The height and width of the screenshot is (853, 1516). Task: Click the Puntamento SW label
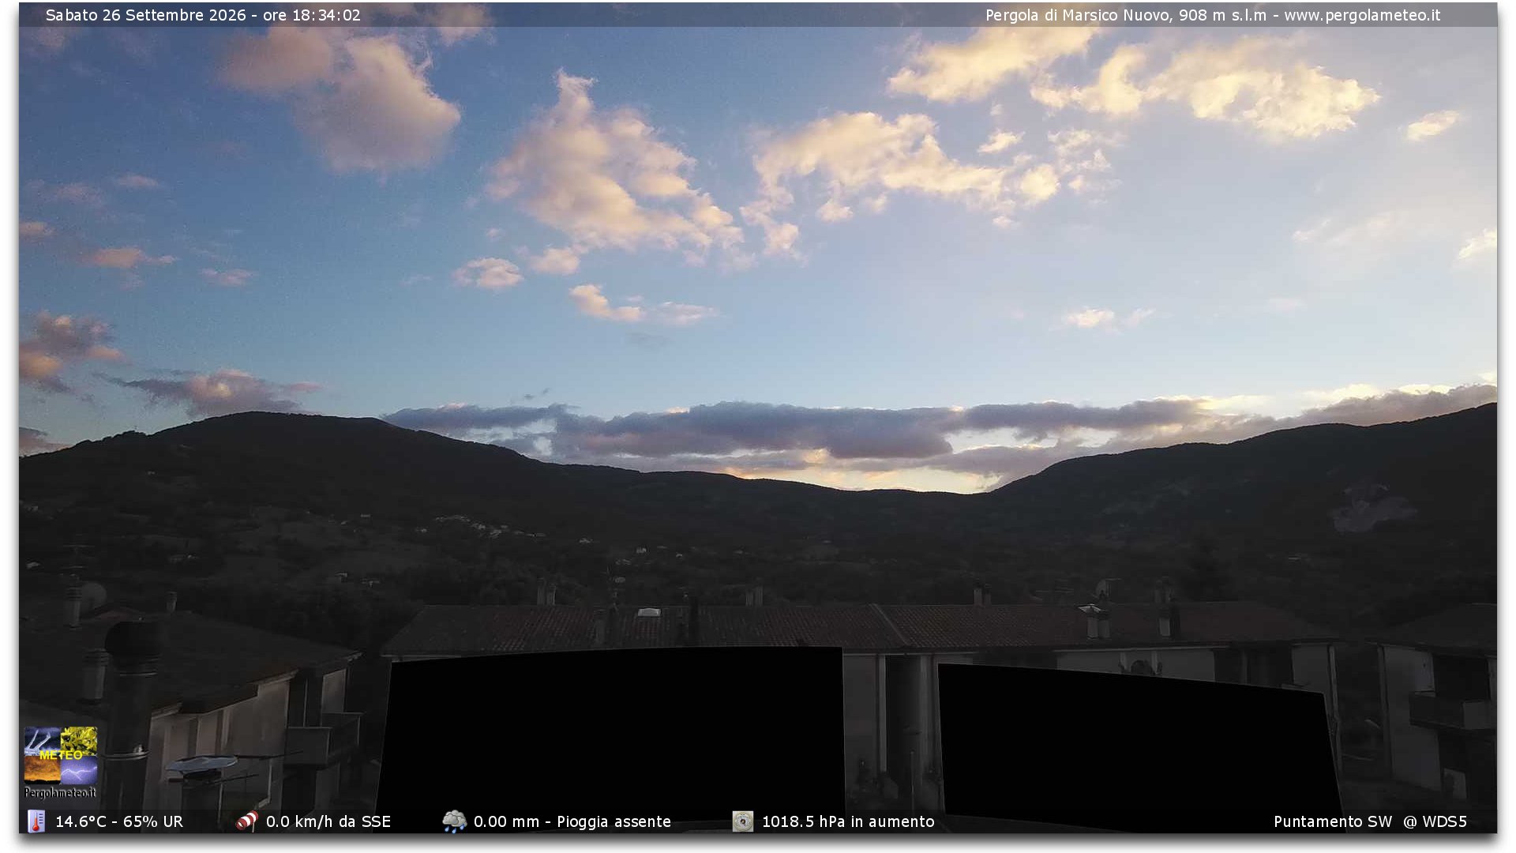[x=1333, y=821]
